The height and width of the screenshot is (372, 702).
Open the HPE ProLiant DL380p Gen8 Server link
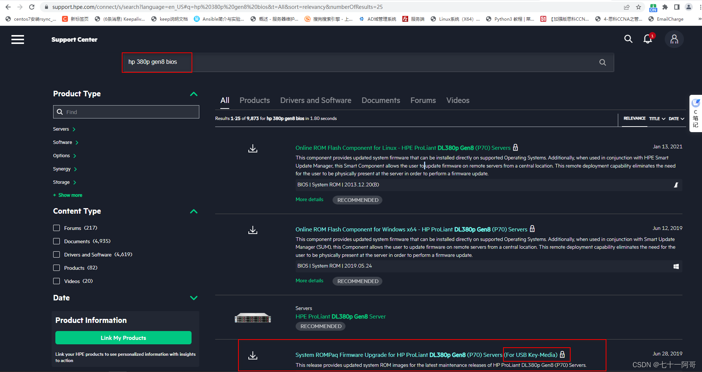click(x=340, y=317)
